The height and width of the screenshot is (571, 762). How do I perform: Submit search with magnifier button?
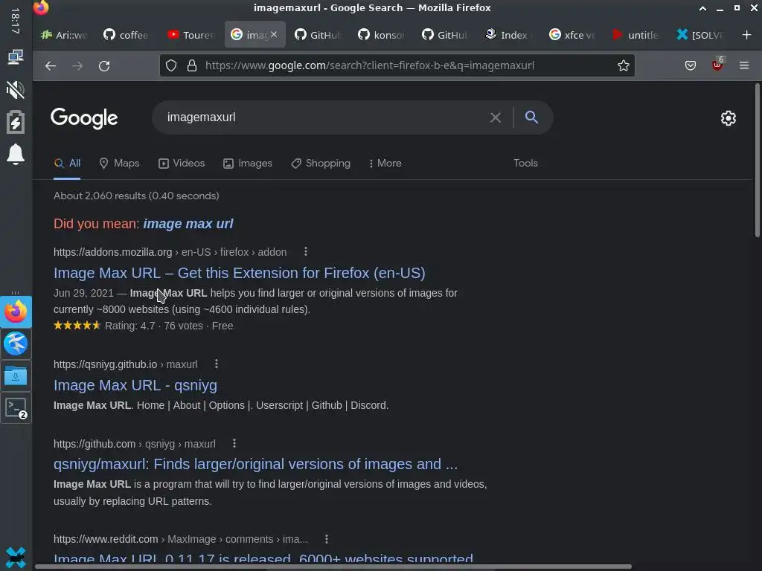pyautogui.click(x=531, y=117)
